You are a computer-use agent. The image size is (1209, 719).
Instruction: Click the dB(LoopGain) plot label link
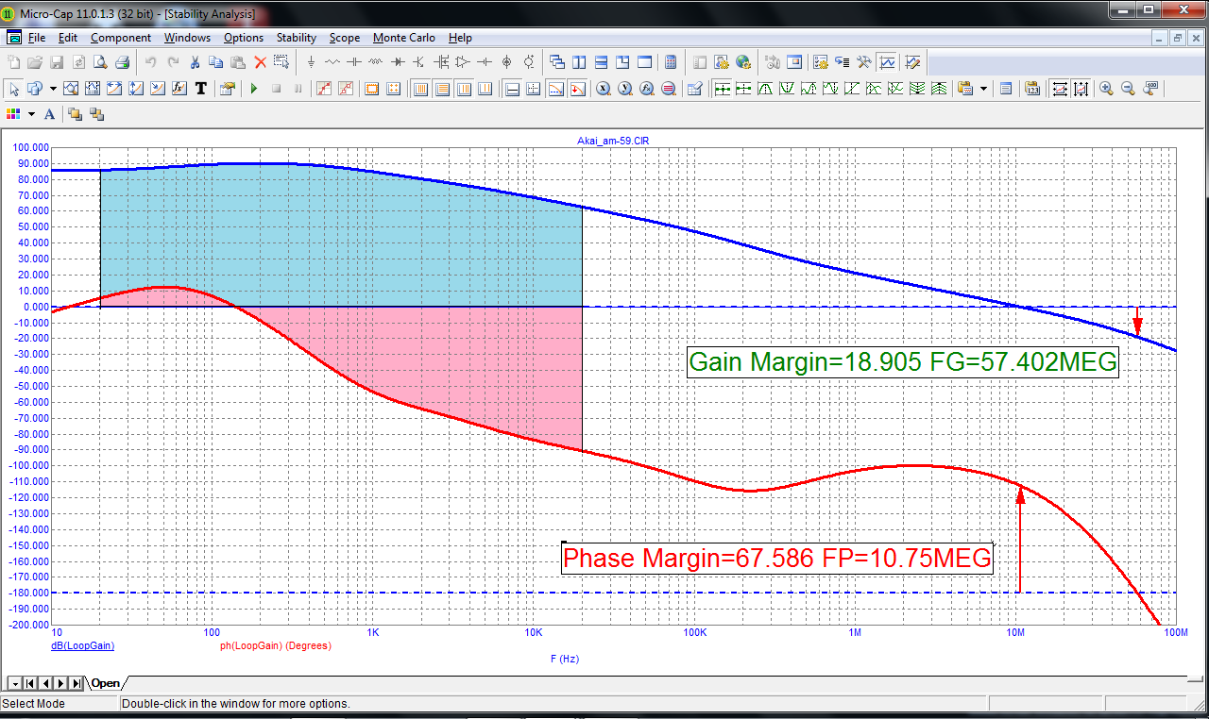(82, 646)
